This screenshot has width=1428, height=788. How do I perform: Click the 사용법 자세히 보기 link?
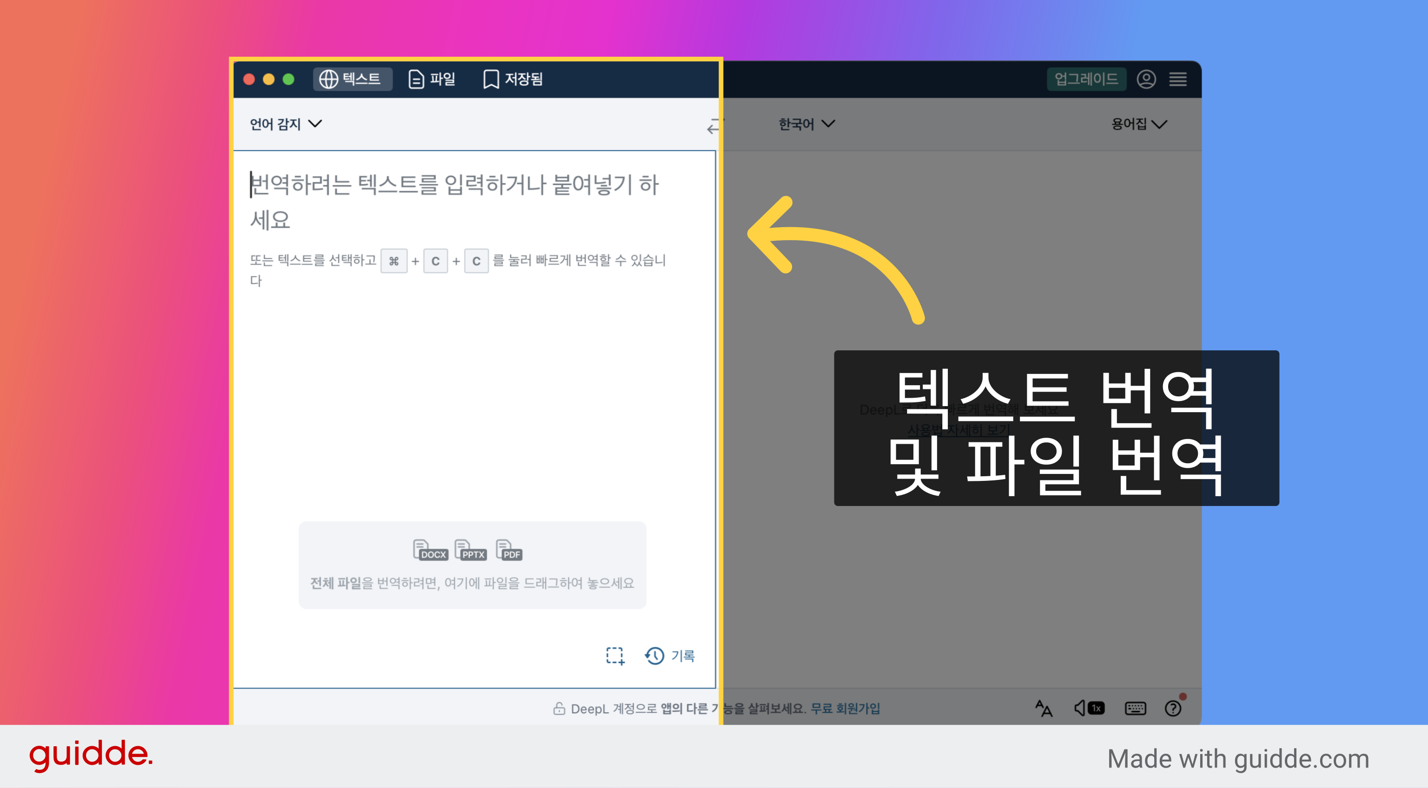click(959, 430)
